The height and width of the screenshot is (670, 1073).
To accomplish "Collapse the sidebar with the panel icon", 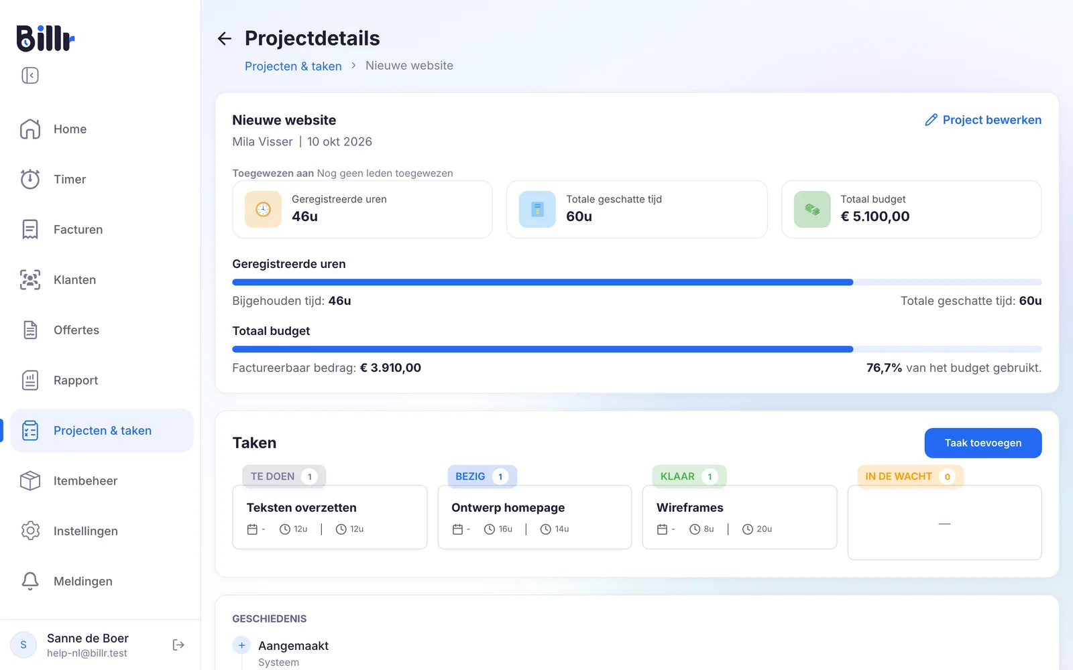I will [x=30, y=75].
